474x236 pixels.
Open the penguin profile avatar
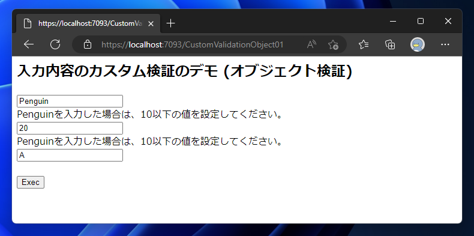pyautogui.click(x=418, y=44)
